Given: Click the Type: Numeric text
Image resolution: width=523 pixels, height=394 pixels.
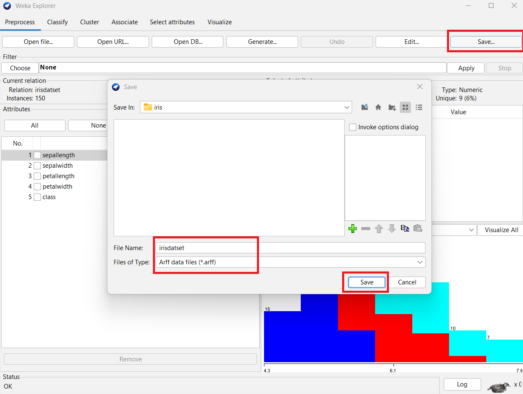Looking at the screenshot, I should (462, 90).
